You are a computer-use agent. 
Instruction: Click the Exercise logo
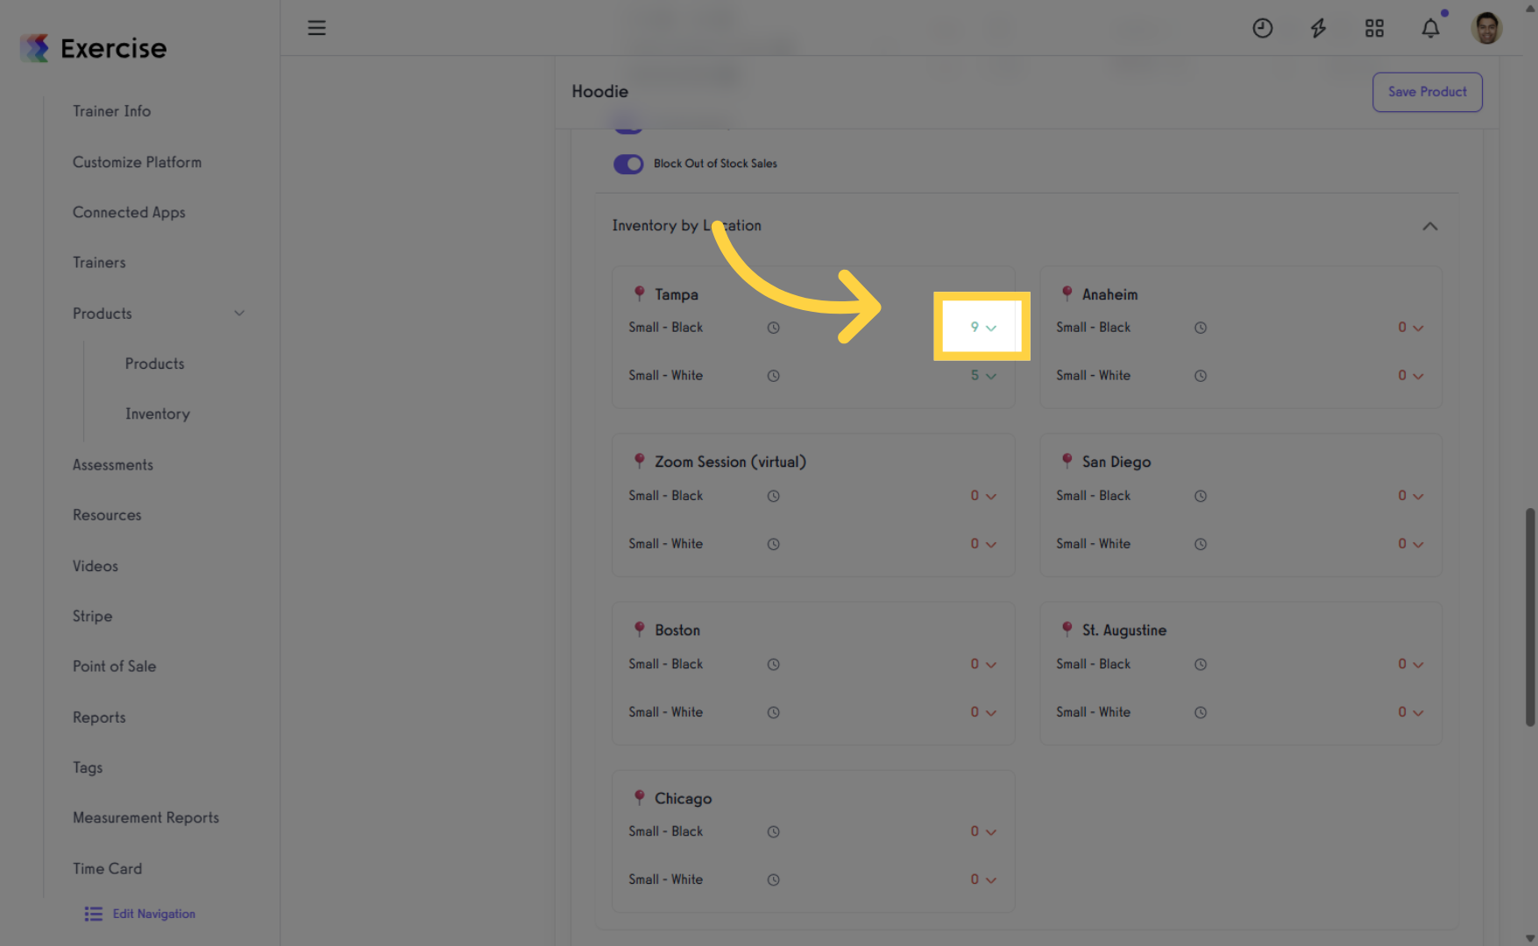pos(94,48)
